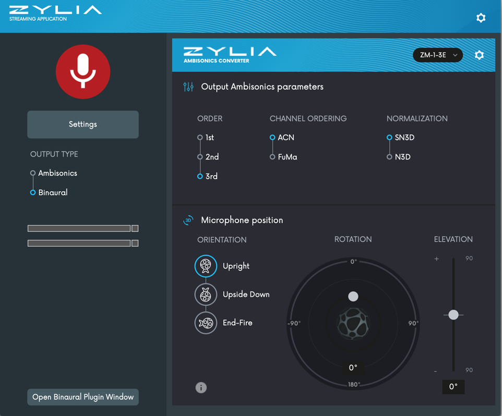Viewport: 502px width, 416px height.
Task: Select the End-Fire orientation icon
Action: [x=206, y=323]
